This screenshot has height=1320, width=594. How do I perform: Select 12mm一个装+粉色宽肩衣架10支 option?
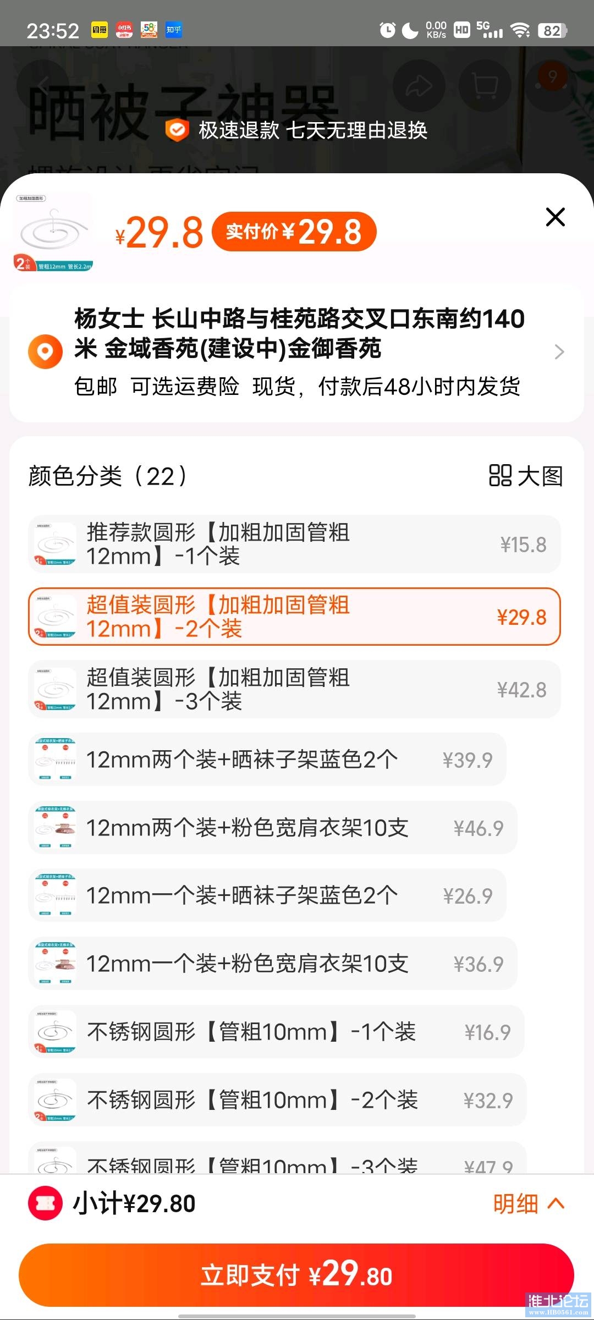coord(273,964)
